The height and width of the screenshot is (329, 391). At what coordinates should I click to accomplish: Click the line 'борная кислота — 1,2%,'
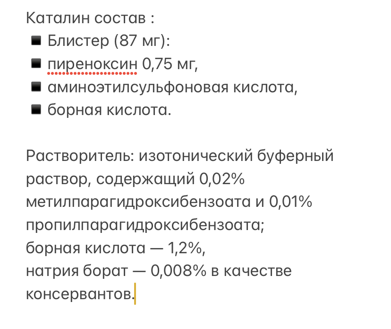[x=116, y=248]
